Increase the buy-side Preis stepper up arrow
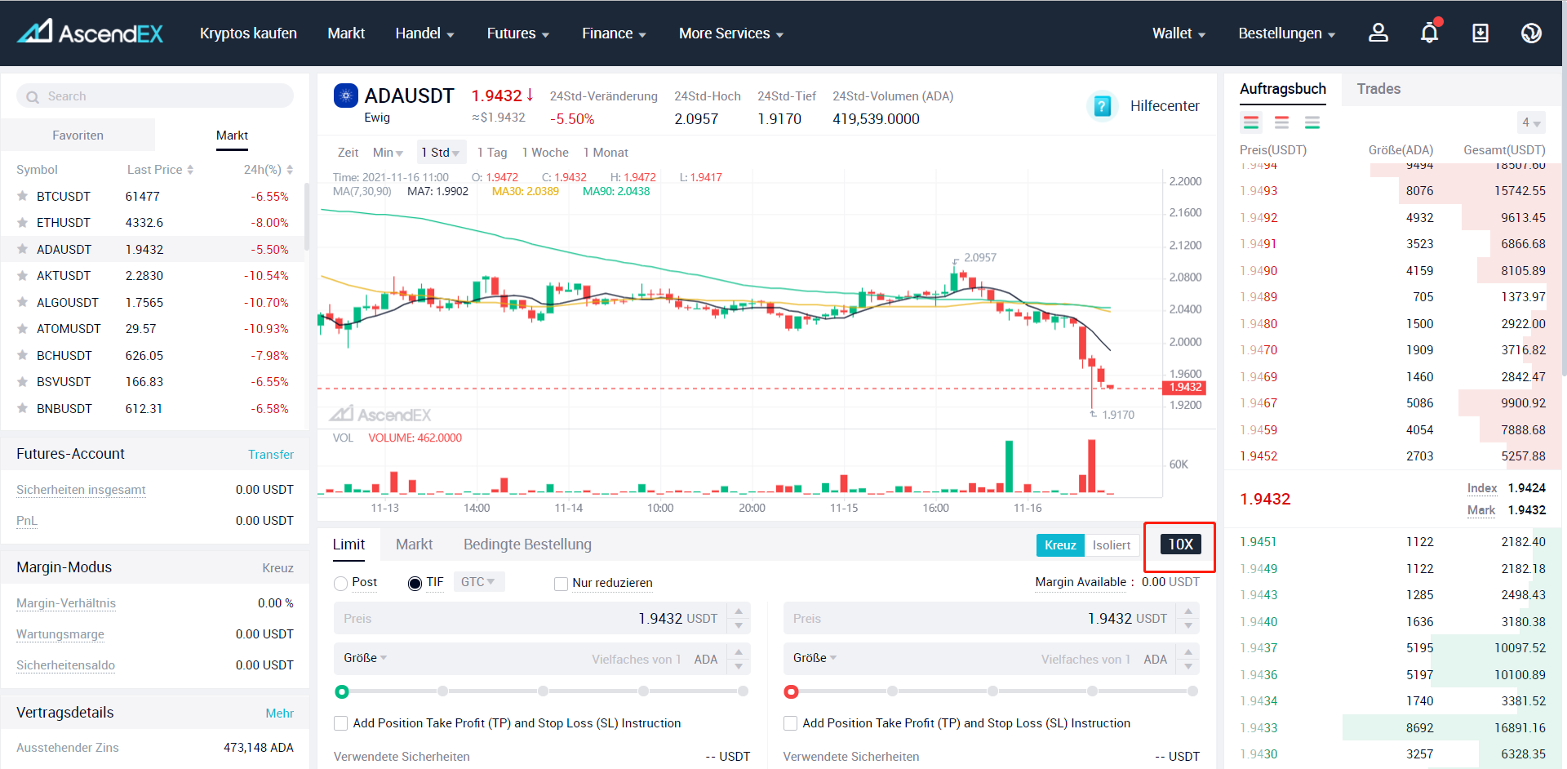1567x769 pixels. coord(739,611)
